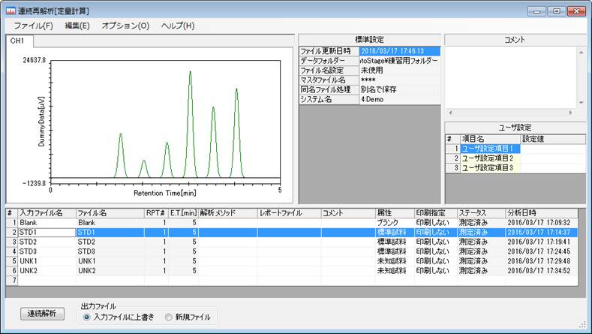Click the application icon in title bar
Image resolution: width=592 pixels, height=334 pixels.
tap(10, 11)
